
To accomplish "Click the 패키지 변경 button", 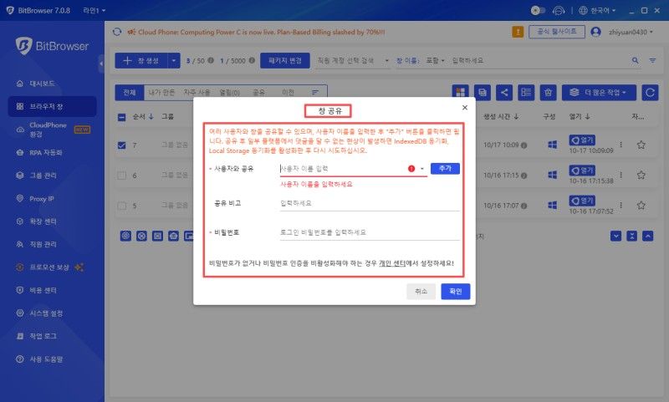I will tap(285, 61).
